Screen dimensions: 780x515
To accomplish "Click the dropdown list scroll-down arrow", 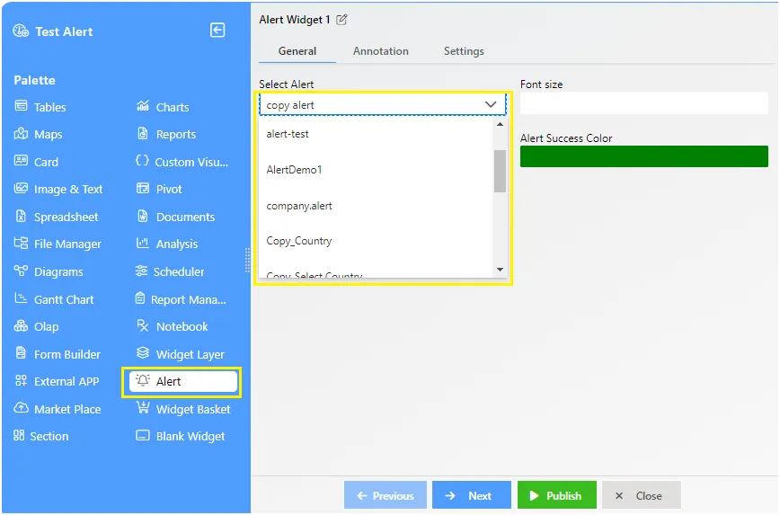I will point(500,270).
